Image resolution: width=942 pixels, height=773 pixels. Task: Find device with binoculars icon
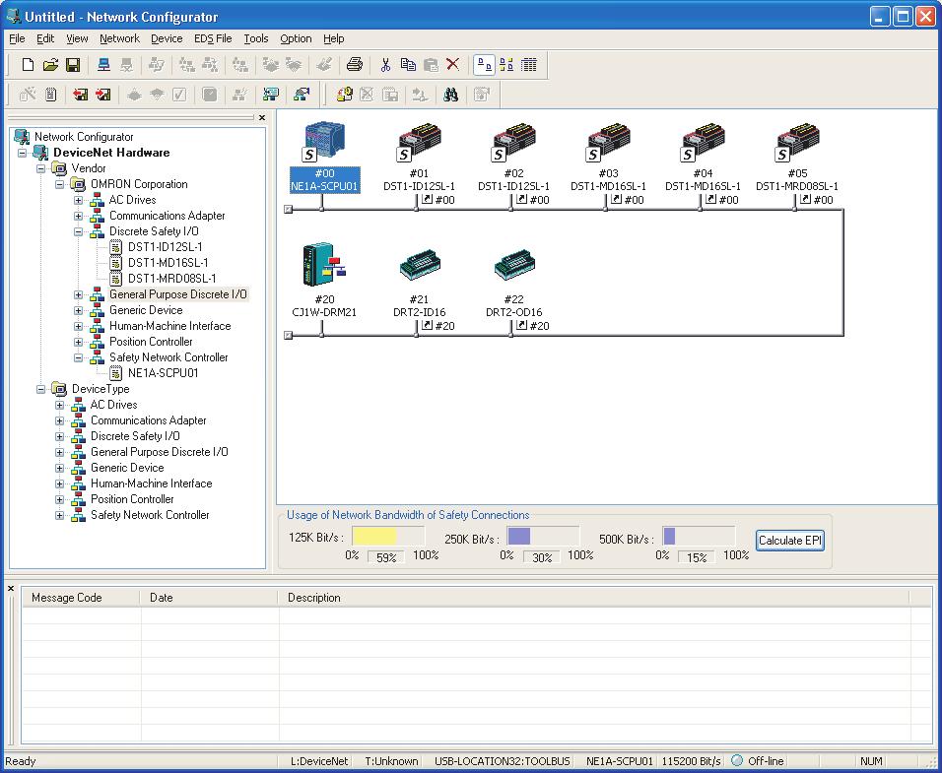pyautogui.click(x=451, y=95)
